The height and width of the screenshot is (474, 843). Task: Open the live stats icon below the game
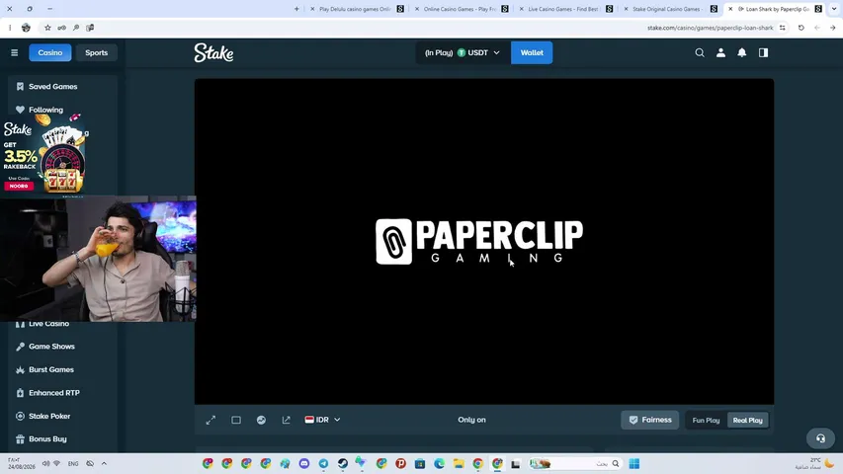[x=261, y=420]
